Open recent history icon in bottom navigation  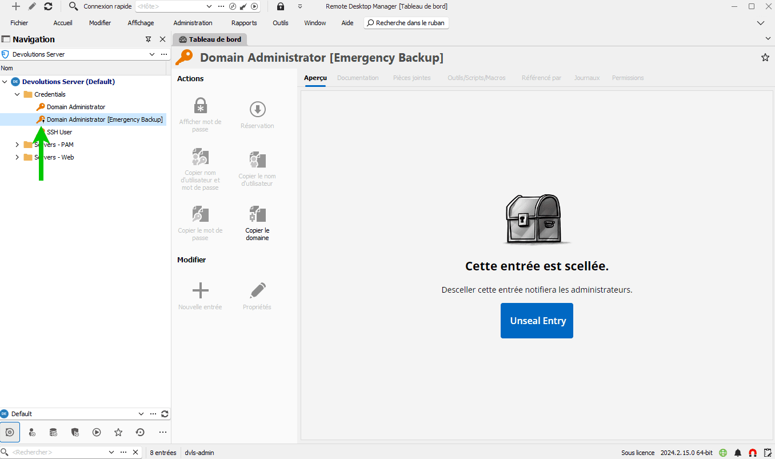pos(140,432)
